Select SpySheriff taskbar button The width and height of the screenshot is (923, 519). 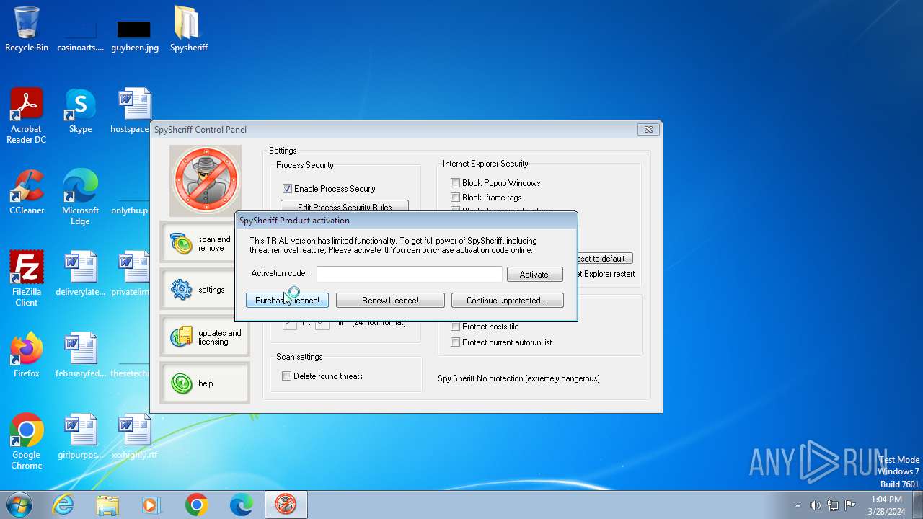[x=286, y=505]
